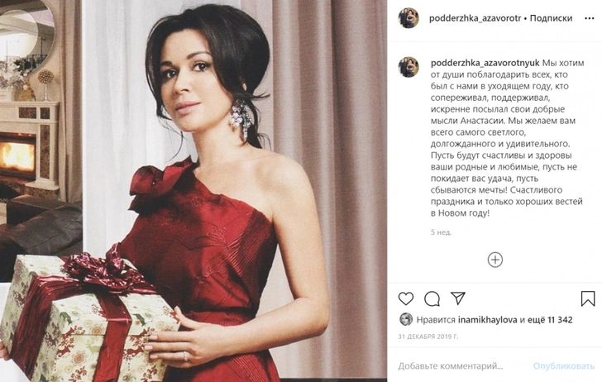
Task: Click the Добавьте комментарий input field
Action: [451, 365]
